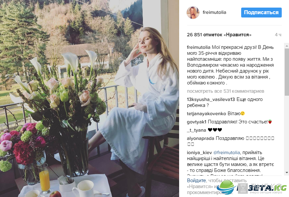Viewport: 289px width, 197px height.
Task: Click the ZETA.KG globe logo watermark
Action: 227,186
